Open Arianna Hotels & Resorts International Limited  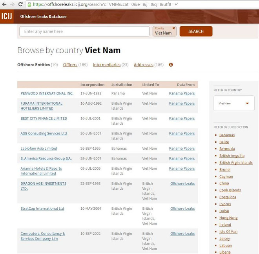pos(41,171)
